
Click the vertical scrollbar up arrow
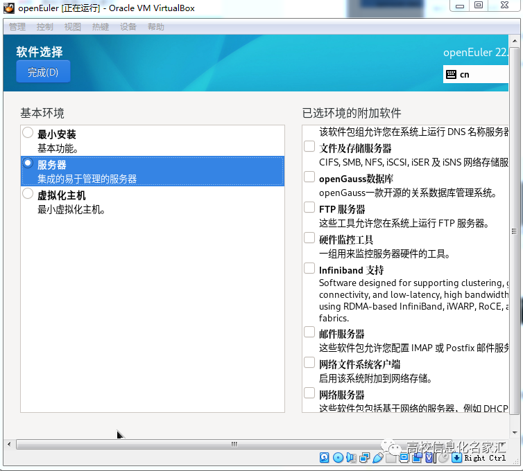click(x=514, y=41)
